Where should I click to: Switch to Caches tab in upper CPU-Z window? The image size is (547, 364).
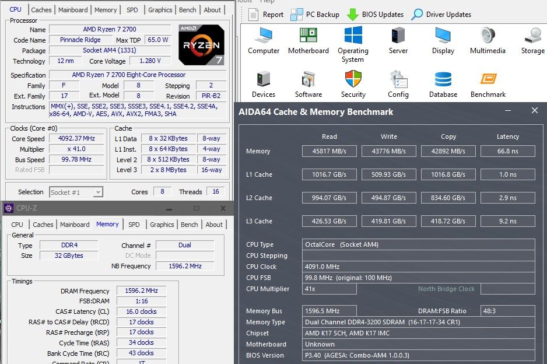click(41, 10)
